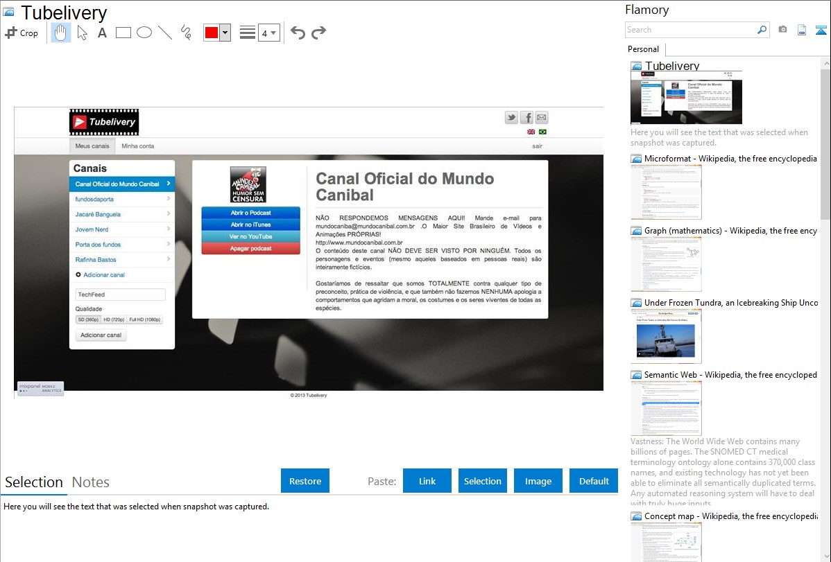Expand the Rafinha Bastos channel chevron
The width and height of the screenshot is (831, 562).
click(x=169, y=259)
